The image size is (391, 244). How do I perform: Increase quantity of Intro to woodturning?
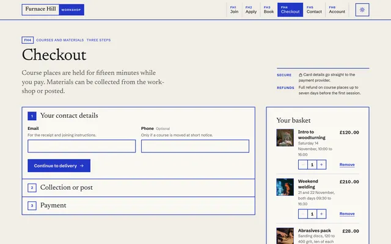point(321,165)
